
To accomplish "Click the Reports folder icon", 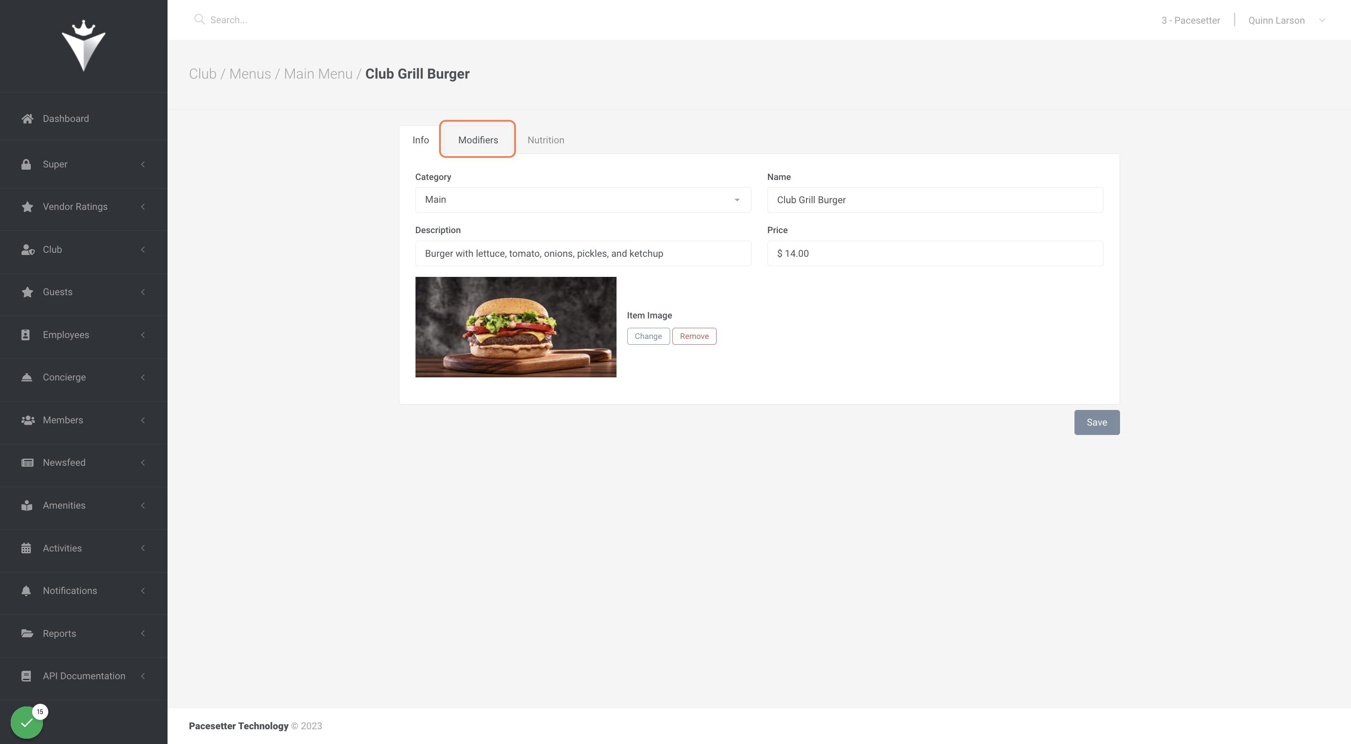I will coord(27,633).
